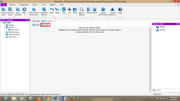Open Current platform dropdown
Screen dimensions: 180x101
112,11
